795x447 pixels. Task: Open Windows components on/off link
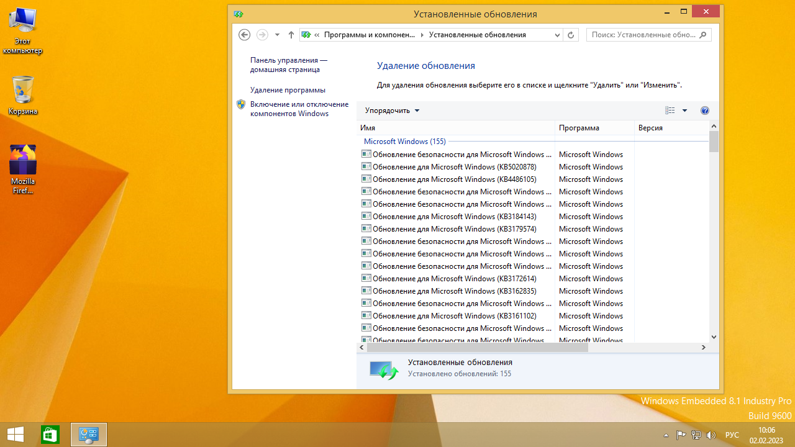point(299,109)
